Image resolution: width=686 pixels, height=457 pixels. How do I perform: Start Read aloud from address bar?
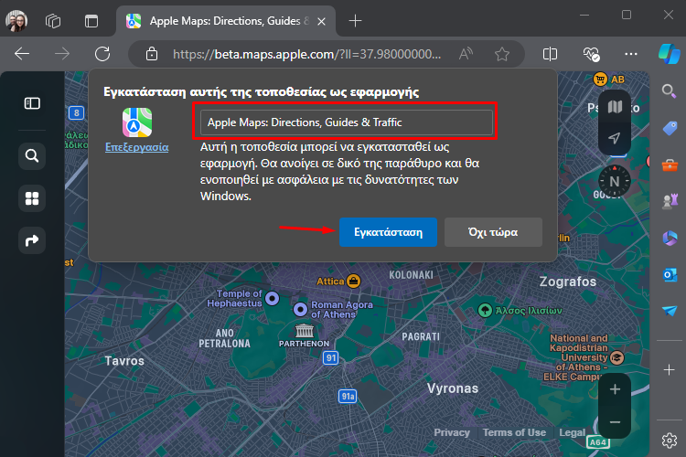coord(466,54)
